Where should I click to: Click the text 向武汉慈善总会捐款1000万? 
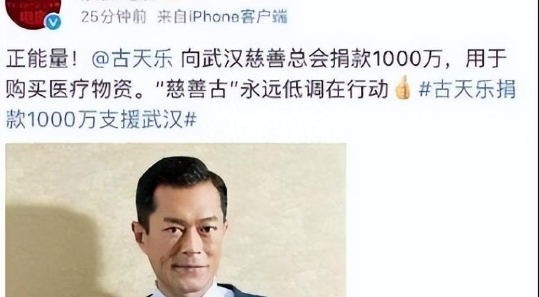click(311, 59)
